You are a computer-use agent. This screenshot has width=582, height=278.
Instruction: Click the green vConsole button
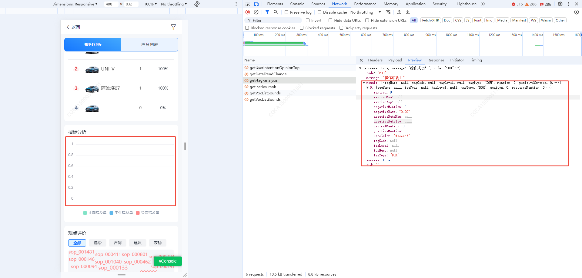click(168, 261)
